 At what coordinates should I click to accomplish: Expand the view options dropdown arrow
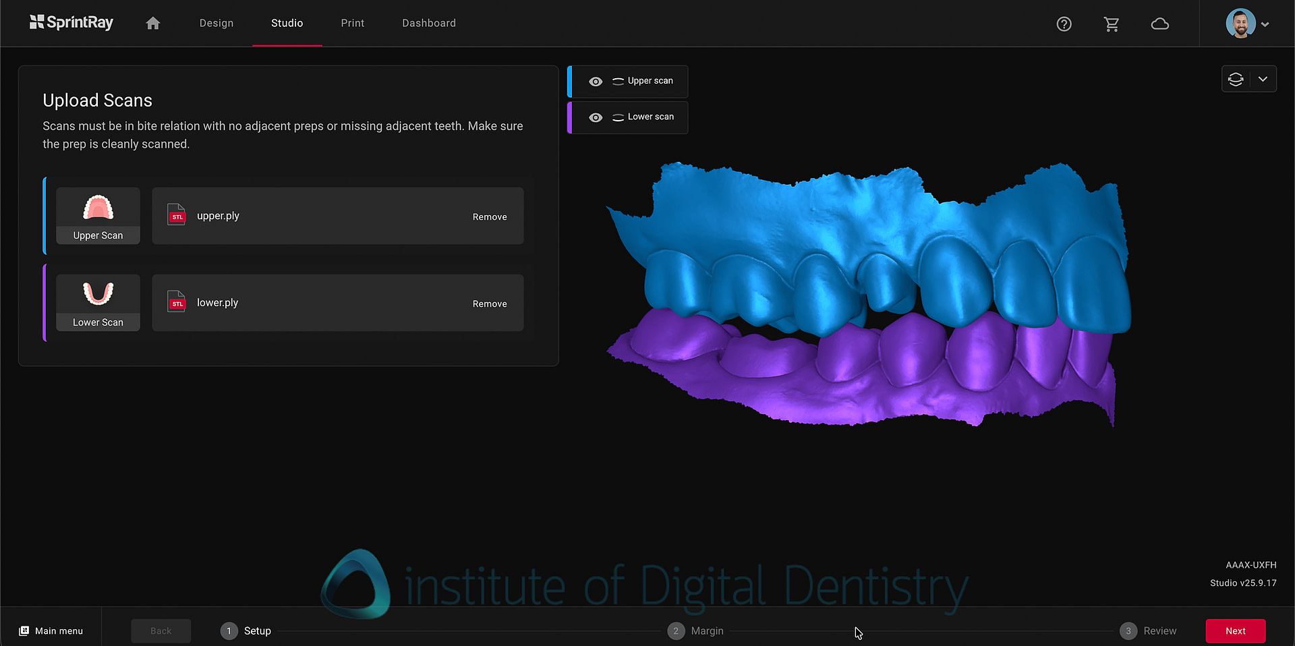pyautogui.click(x=1263, y=80)
